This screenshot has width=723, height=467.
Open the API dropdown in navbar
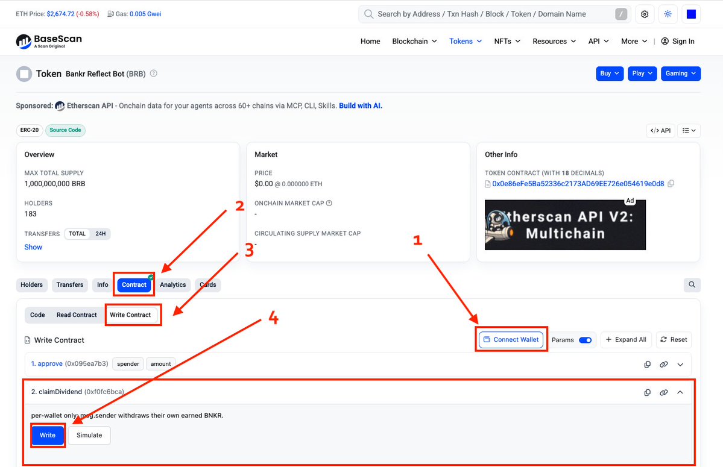[599, 42]
